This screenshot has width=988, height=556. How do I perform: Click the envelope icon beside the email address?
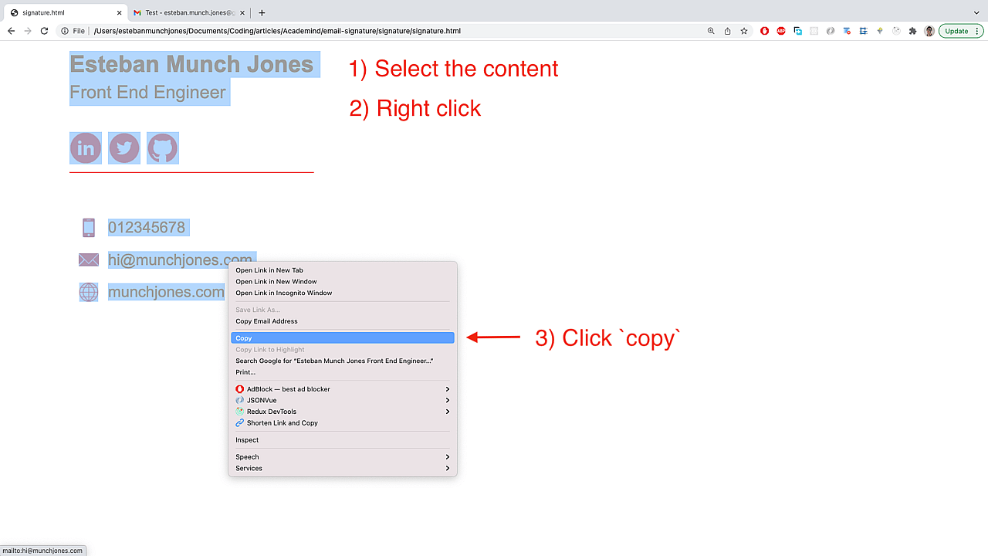88,259
